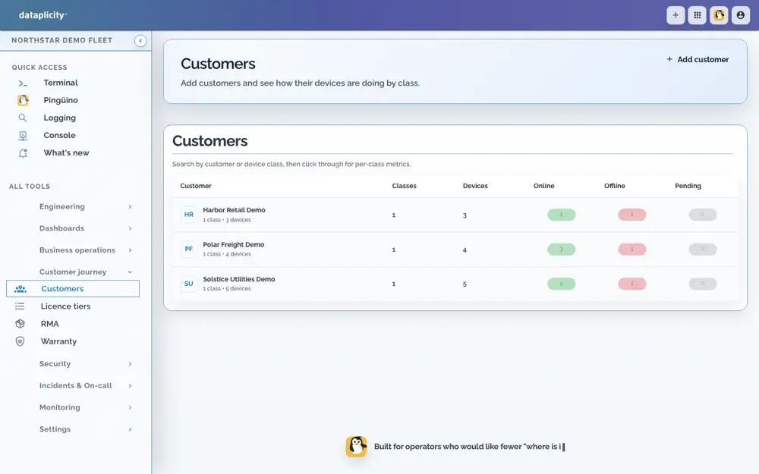Click the What's new bell icon

pos(23,153)
